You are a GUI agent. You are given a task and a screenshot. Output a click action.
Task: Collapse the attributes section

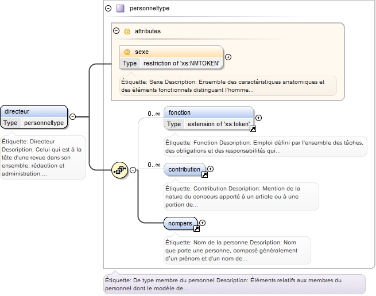pyautogui.click(x=116, y=32)
